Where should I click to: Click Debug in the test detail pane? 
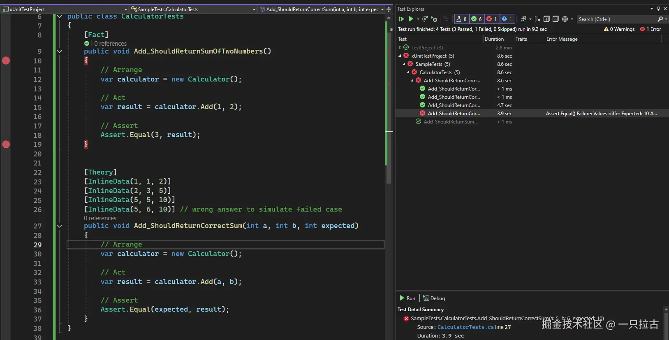click(x=434, y=298)
